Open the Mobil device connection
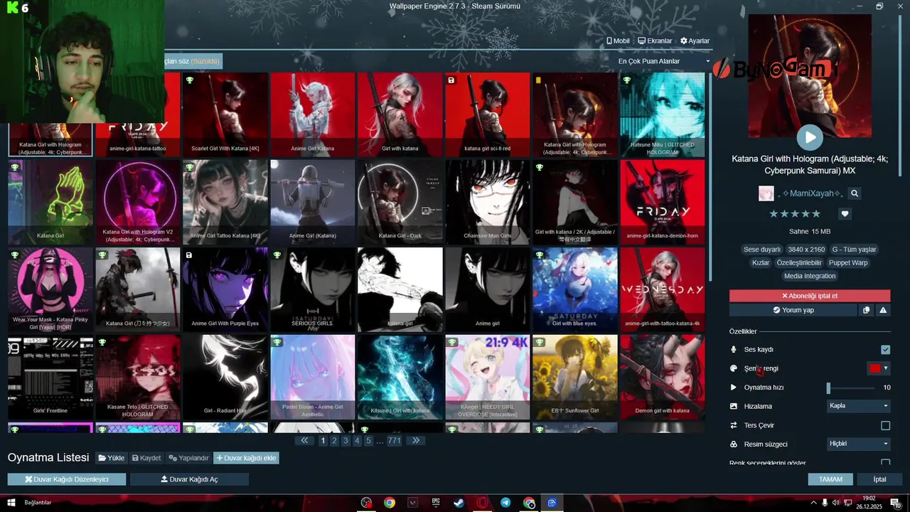The width and height of the screenshot is (910, 512). [618, 41]
